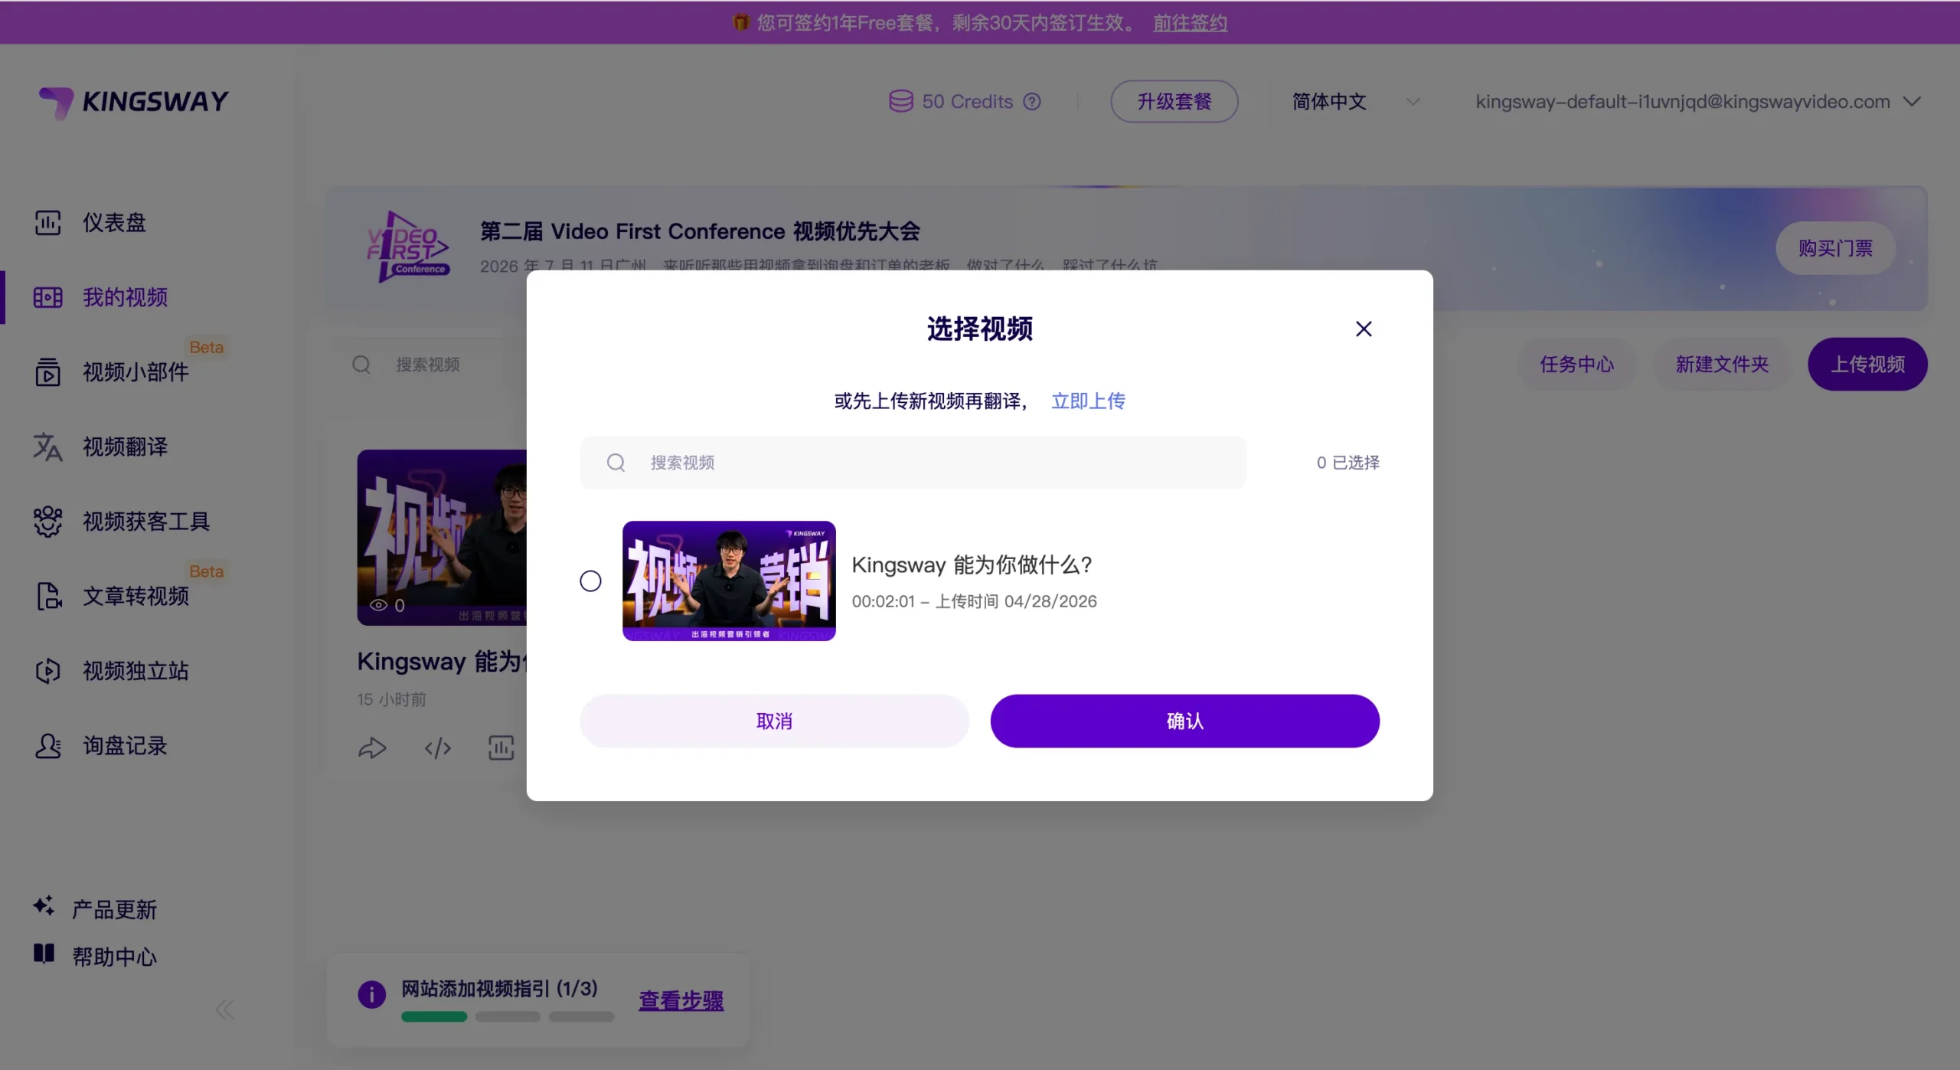Click 确认 to confirm the selection
This screenshot has width=1960, height=1070.
(x=1184, y=721)
